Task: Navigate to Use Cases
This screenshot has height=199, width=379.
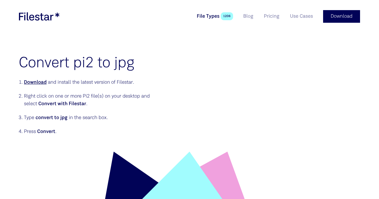Action: tap(301, 16)
